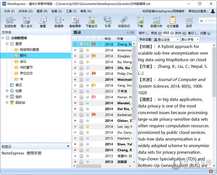Launch 论文查重 paper plagiarism check
Screen dimensions: 217x175
click(173, 22)
